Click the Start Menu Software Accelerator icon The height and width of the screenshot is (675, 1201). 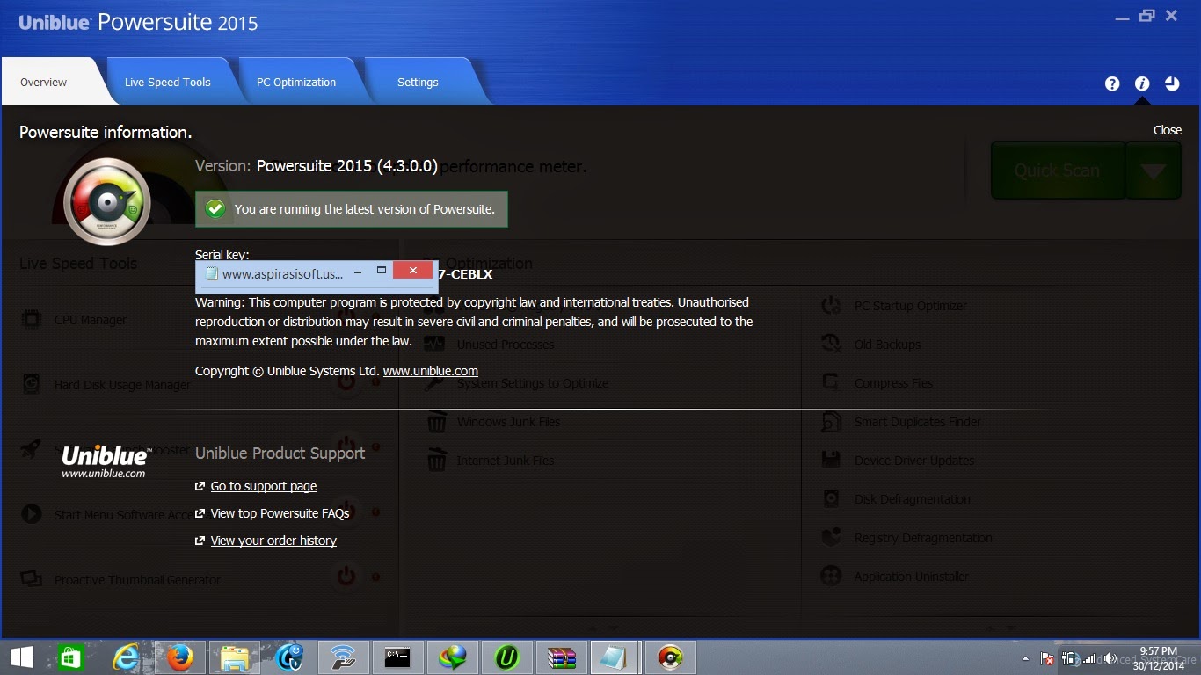coord(32,514)
